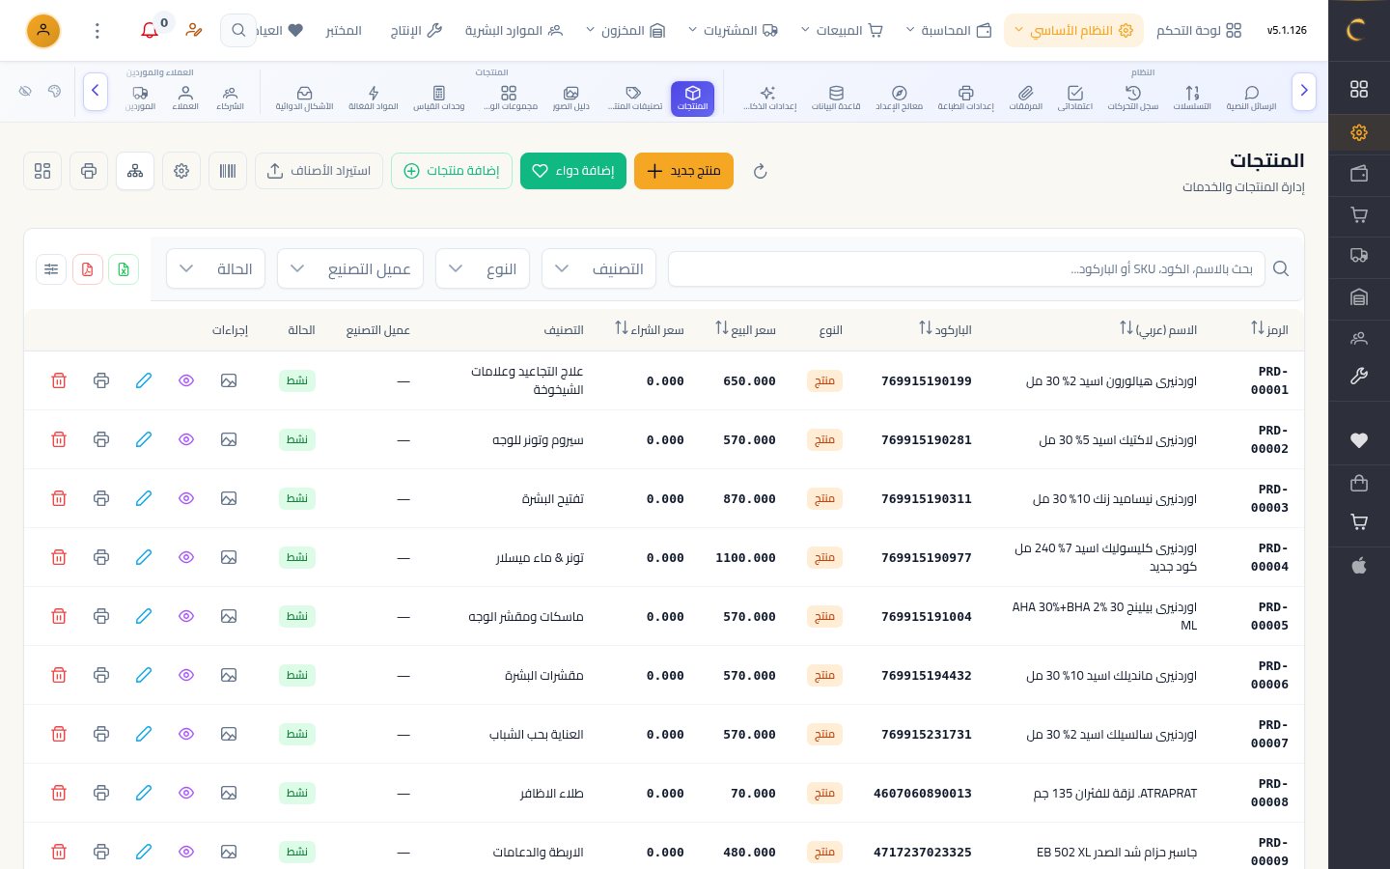Click منتج جديد button
Screen dimensions: 1390x869
pos(683,171)
